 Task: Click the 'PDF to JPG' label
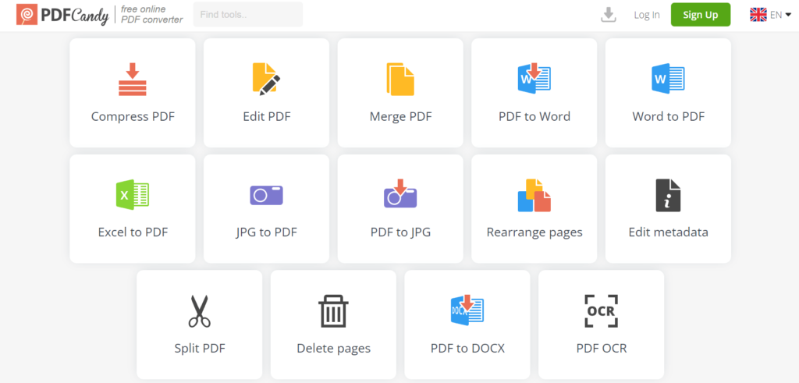(x=400, y=232)
